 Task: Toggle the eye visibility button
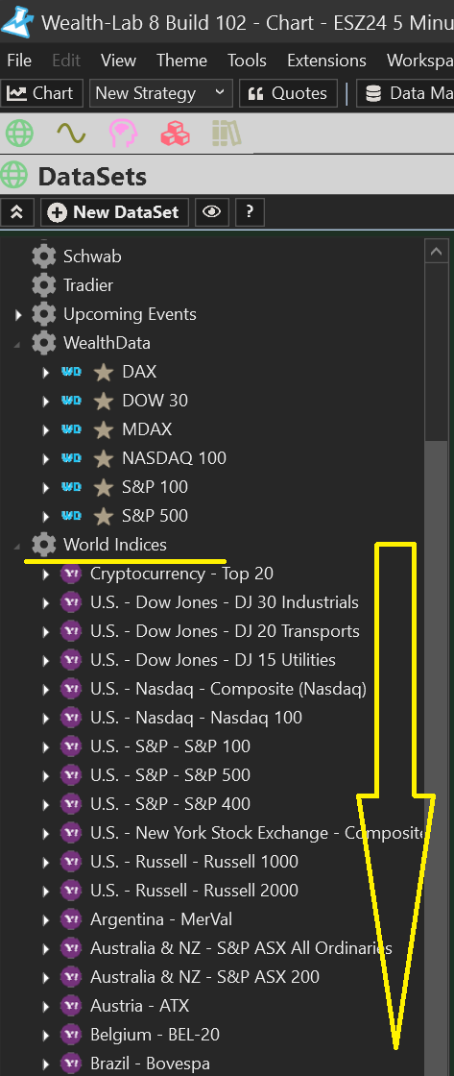[x=211, y=212]
